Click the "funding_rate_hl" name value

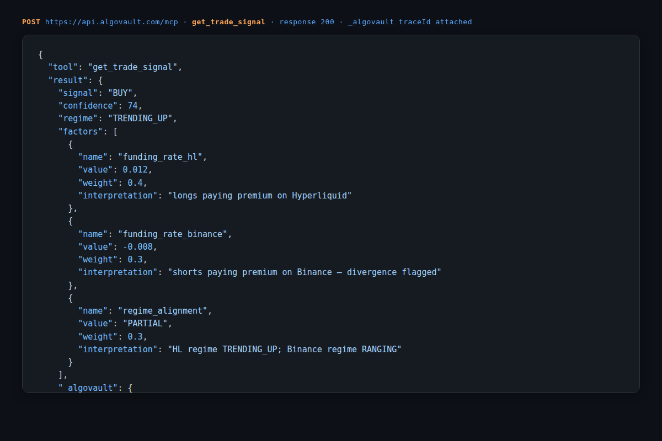point(160,157)
